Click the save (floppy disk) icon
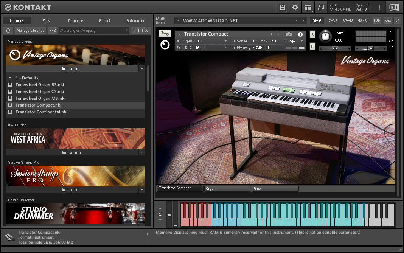 click(282, 8)
